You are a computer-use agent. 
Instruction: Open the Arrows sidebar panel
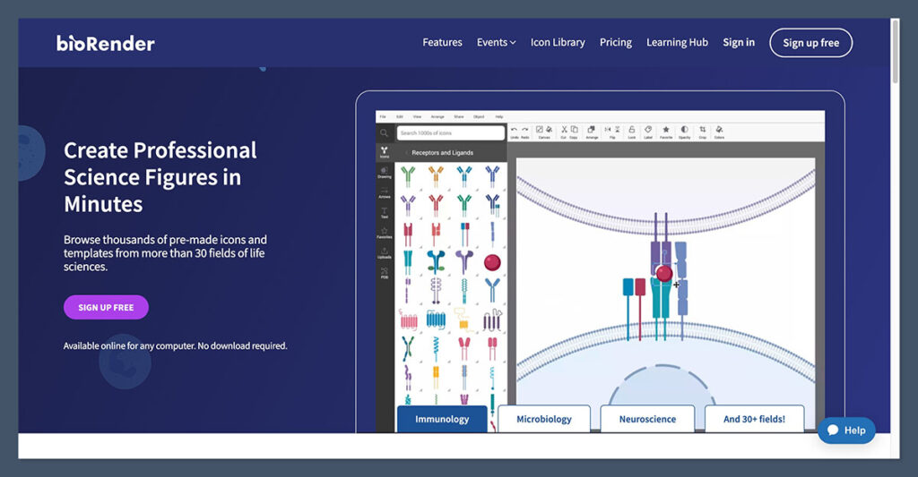pos(384,193)
